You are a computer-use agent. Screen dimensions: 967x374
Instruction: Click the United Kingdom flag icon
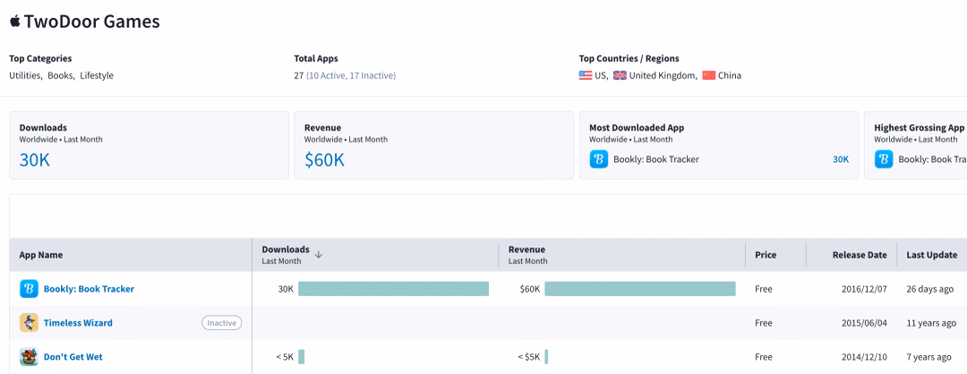(620, 76)
